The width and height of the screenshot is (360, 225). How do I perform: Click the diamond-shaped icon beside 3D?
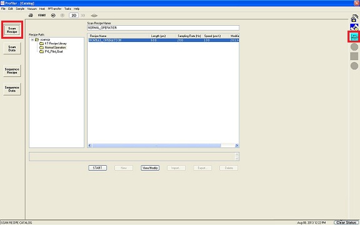(94, 16)
